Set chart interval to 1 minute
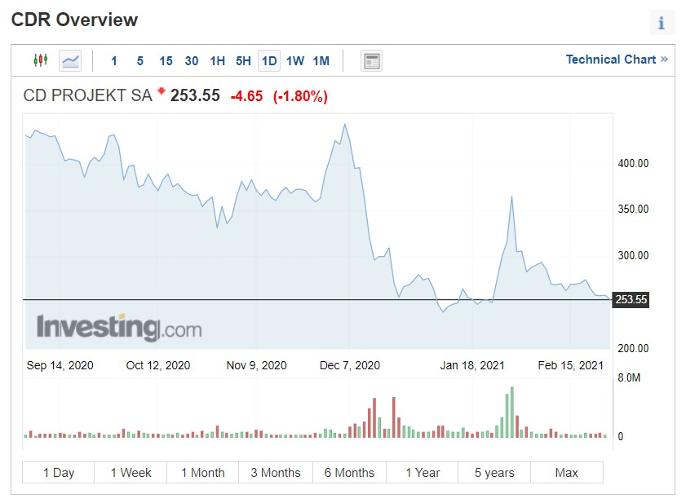Image resolution: width=686 pixels, height=503 pixels. click(113, 61)
